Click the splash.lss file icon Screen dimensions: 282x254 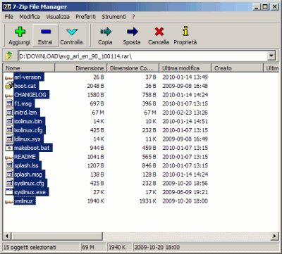click(x=9, y=165)
